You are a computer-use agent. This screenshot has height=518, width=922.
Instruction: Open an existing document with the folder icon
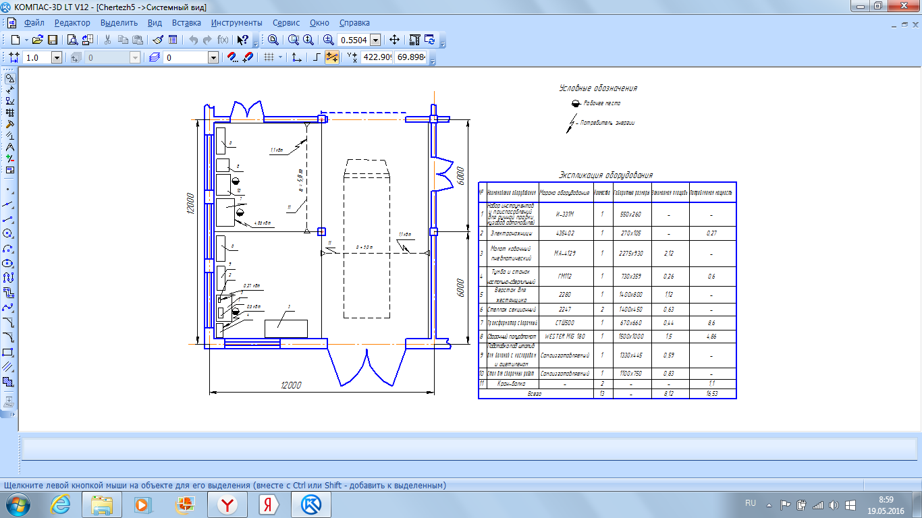pos(38,40)
